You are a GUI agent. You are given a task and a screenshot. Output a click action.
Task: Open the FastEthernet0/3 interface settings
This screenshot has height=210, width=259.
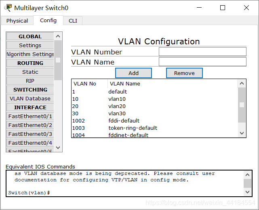pos(30,134)
